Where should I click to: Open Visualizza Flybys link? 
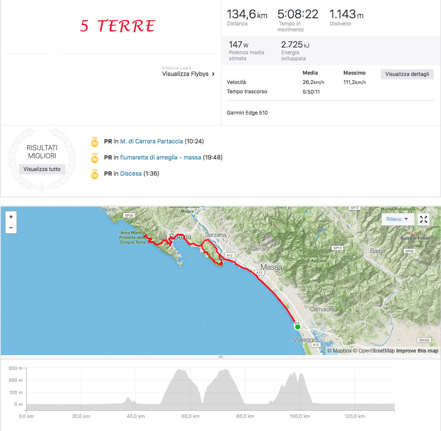tap(185, 74)
